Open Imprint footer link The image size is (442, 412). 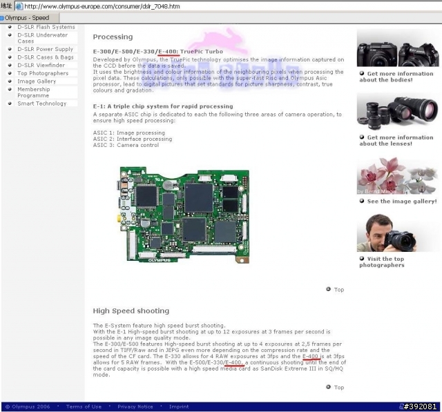click(179, 406)
